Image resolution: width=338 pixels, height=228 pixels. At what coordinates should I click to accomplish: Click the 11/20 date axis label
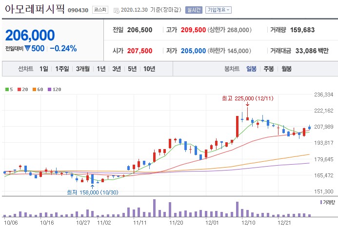click(x=176, y=223)
